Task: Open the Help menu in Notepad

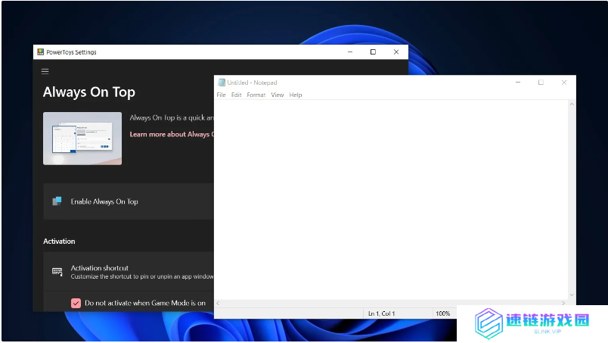Action: click(x=296, y=95)
